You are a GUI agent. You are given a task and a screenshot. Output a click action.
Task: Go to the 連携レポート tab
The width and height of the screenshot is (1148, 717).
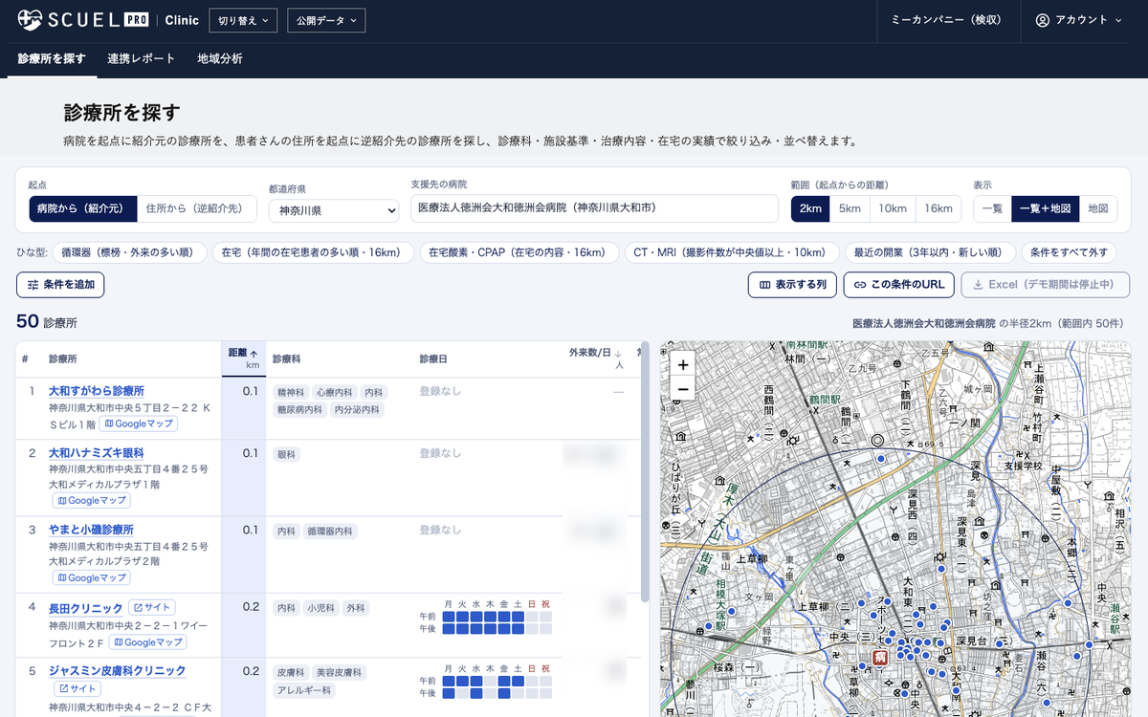142,58
